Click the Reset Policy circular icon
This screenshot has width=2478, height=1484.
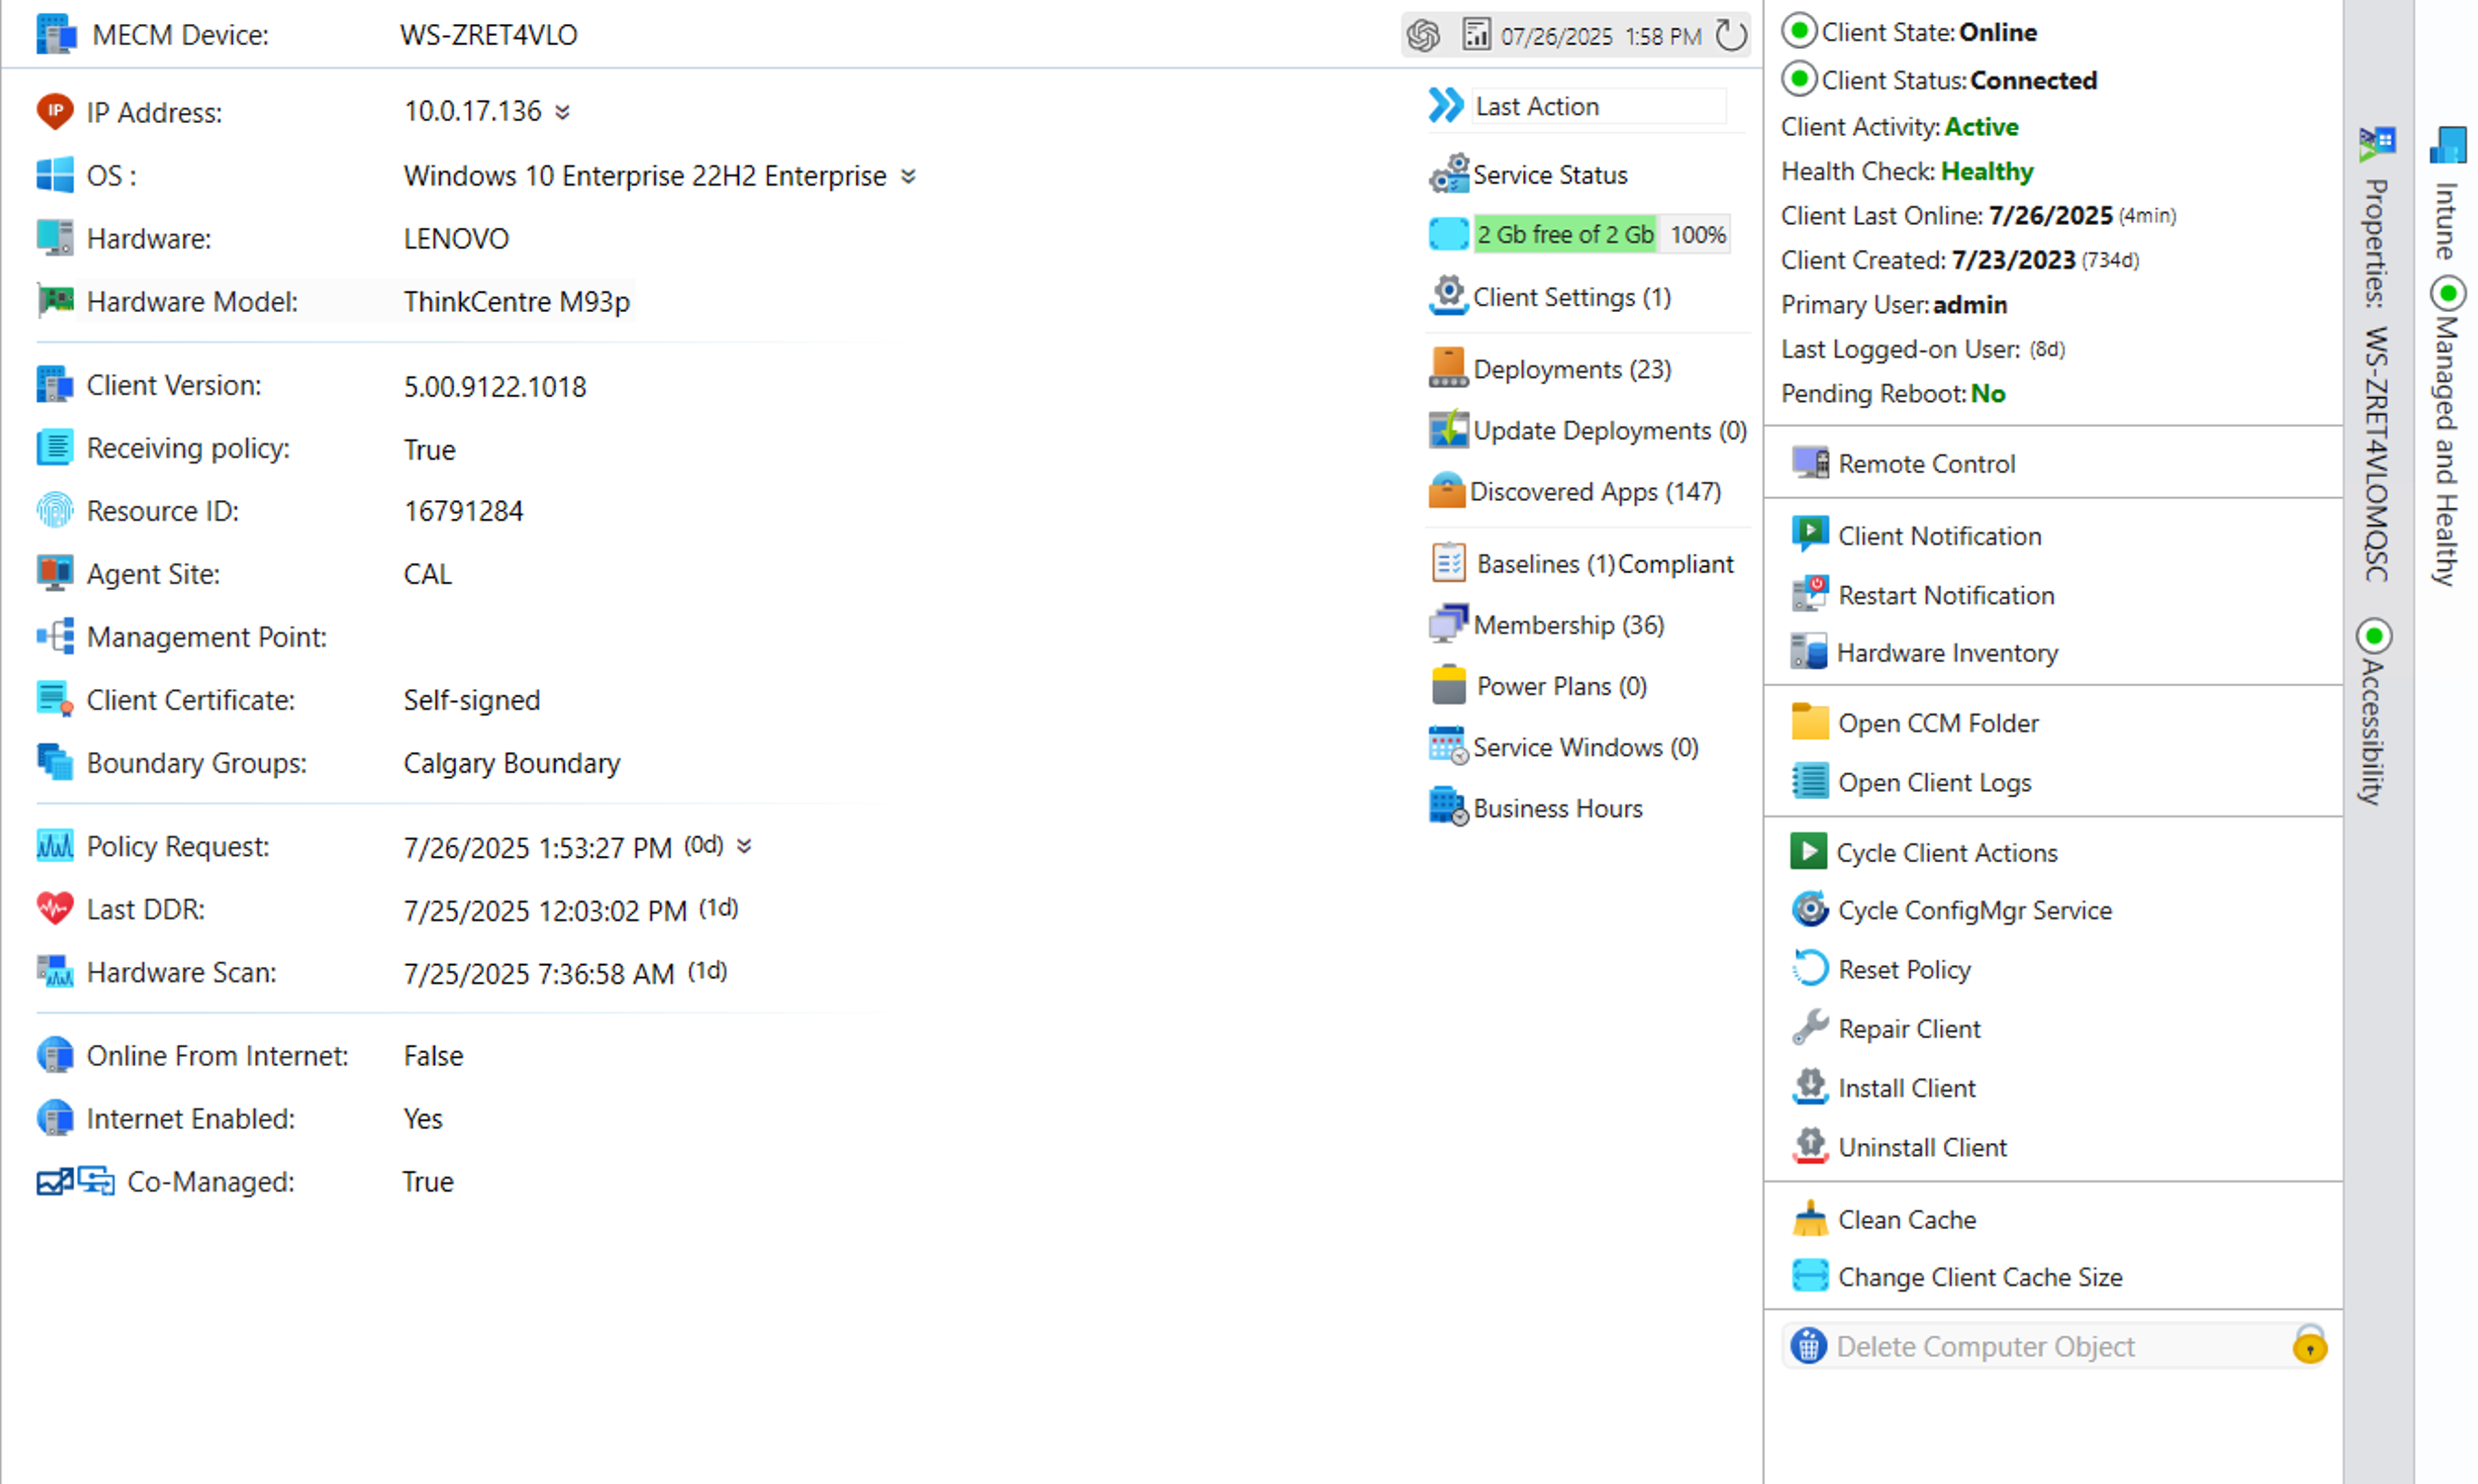tap(1809, 968)
